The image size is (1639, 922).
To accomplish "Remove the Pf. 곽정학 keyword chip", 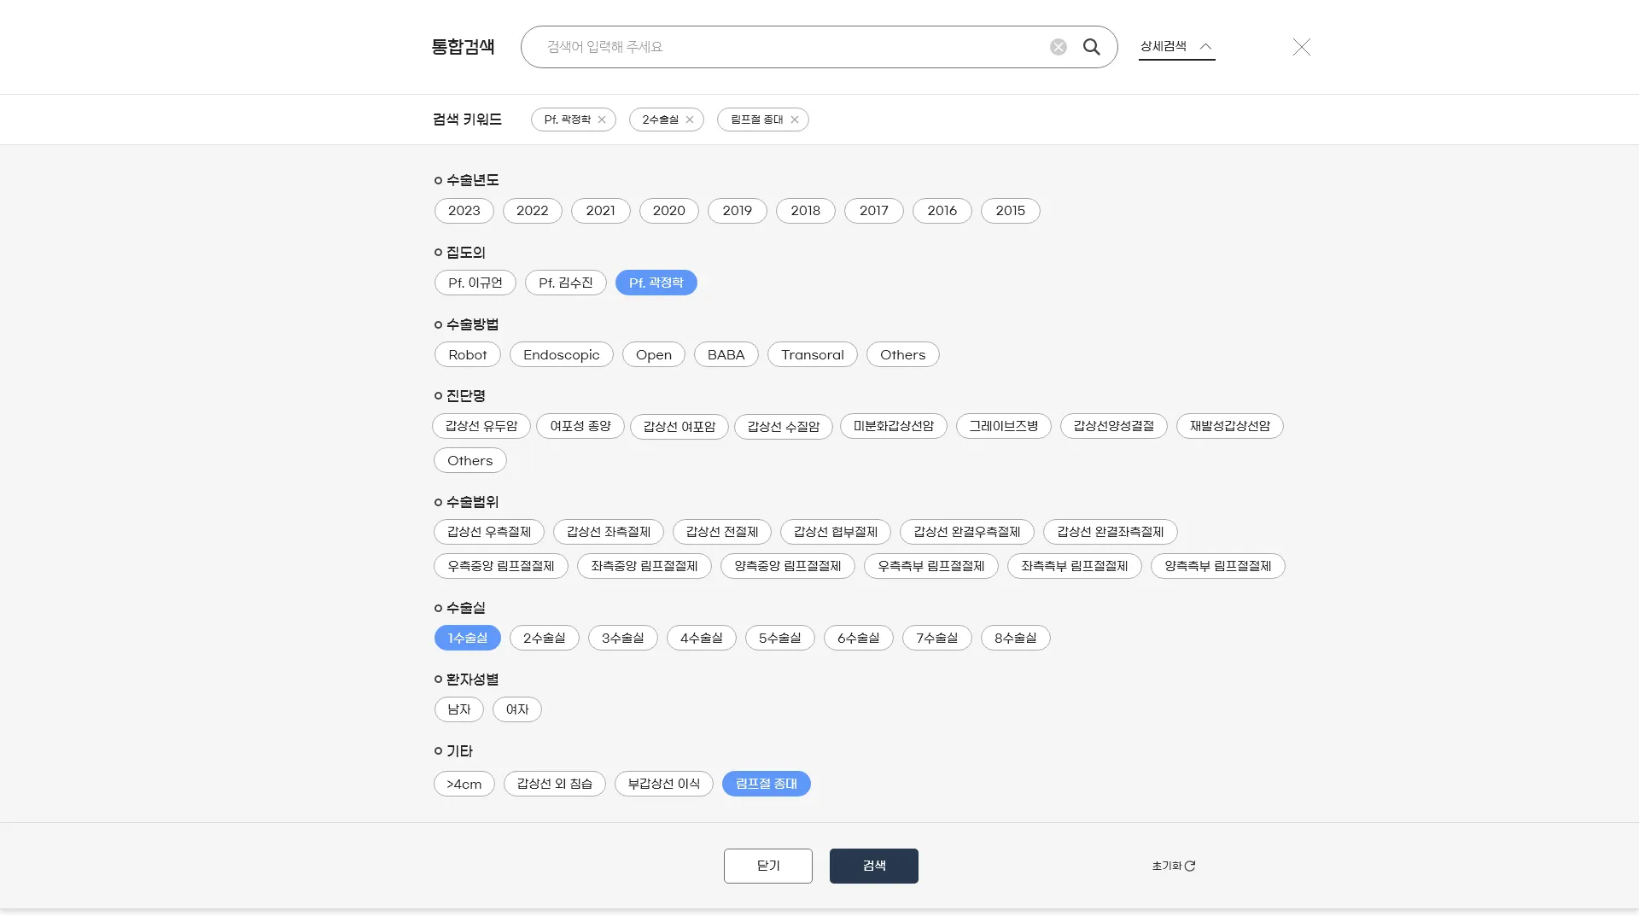I will (602, 120).
